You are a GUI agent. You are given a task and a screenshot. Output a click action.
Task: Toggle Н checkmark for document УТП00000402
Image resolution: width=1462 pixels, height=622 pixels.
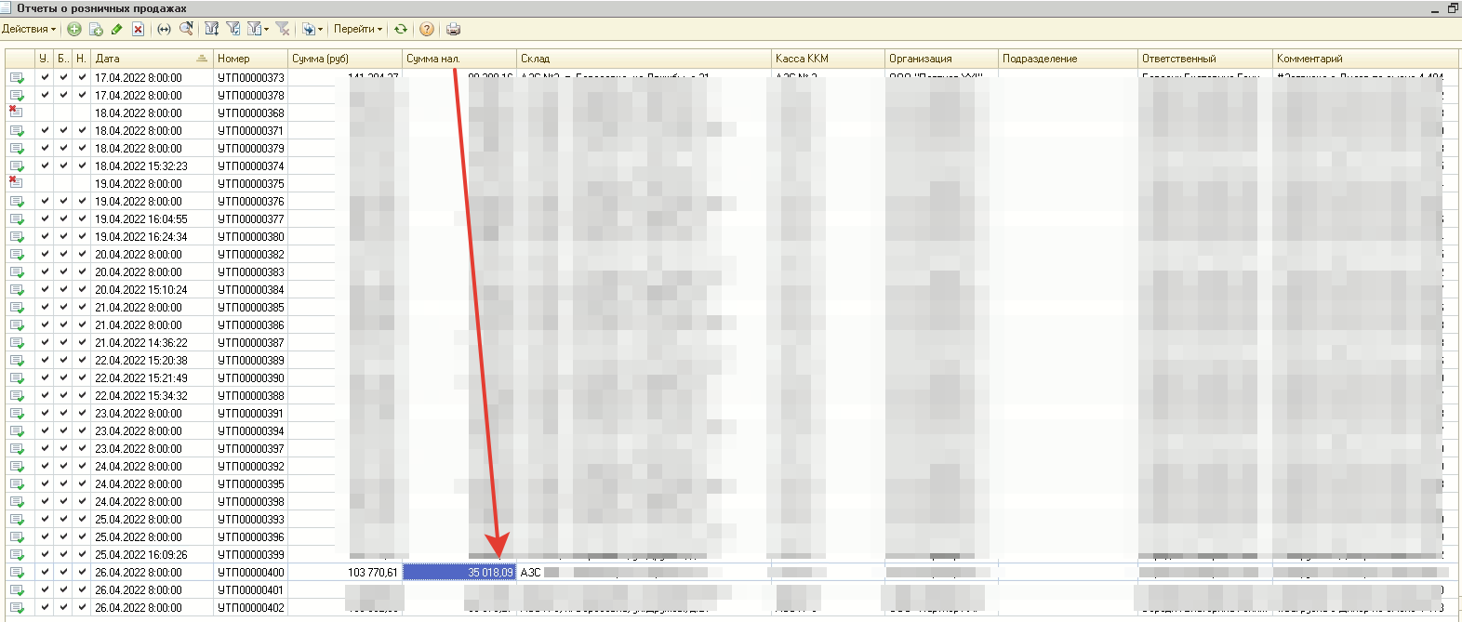point(82,608)
